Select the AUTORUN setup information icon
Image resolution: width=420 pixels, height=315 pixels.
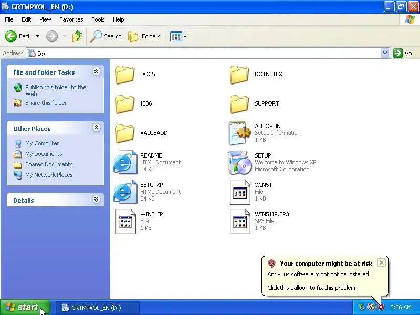point(240,133)
